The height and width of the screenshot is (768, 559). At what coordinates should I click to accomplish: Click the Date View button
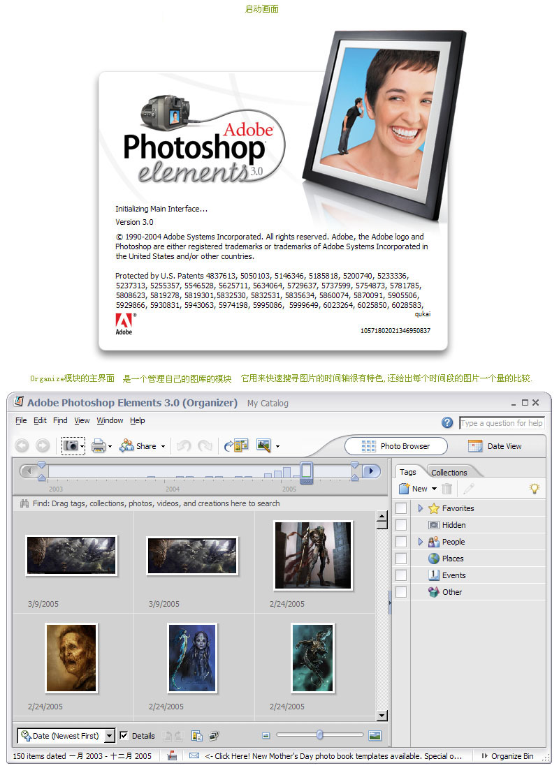coord(495,445)
